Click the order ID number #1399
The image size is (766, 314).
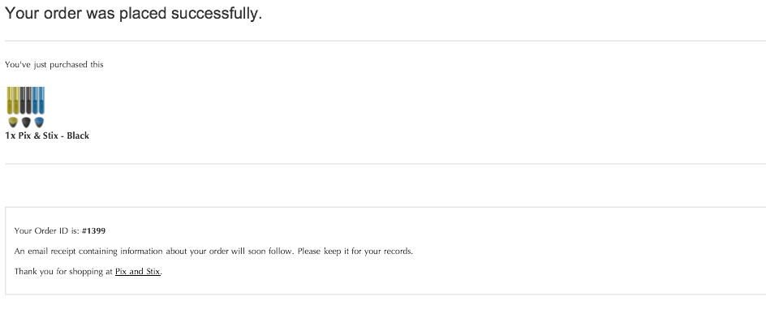click(94, 231)
